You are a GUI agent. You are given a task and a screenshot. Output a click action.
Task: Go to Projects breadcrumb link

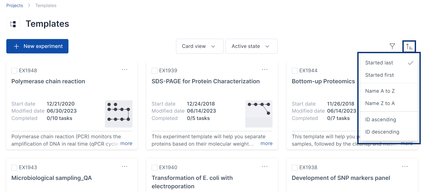tap(15, 5)
